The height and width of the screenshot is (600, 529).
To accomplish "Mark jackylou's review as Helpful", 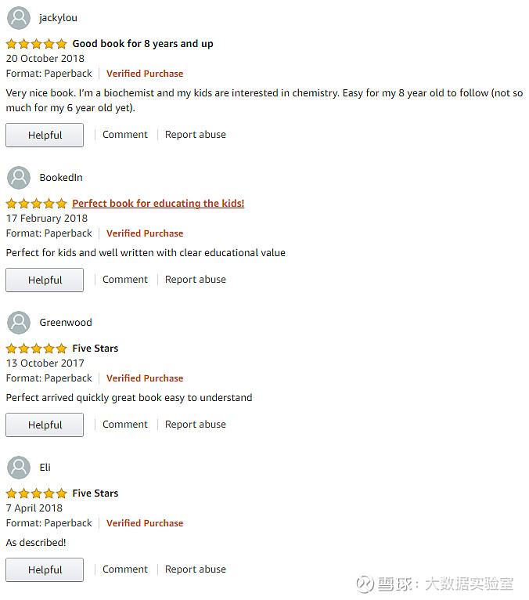I will coord(45,135).
